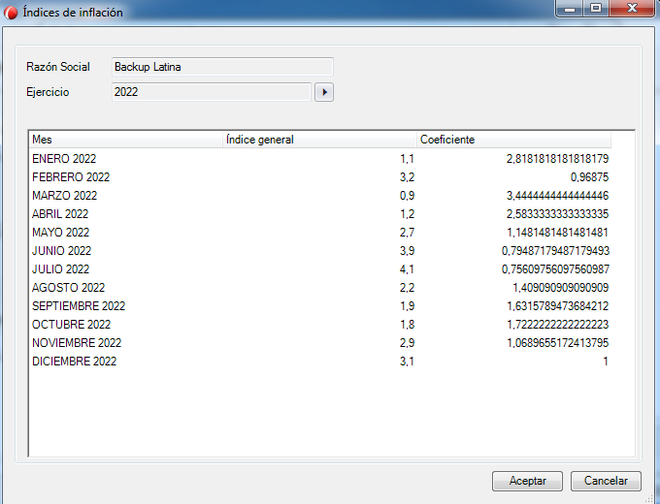
Task: Minimize the Índices de inflación window
Action: point(570,9)
